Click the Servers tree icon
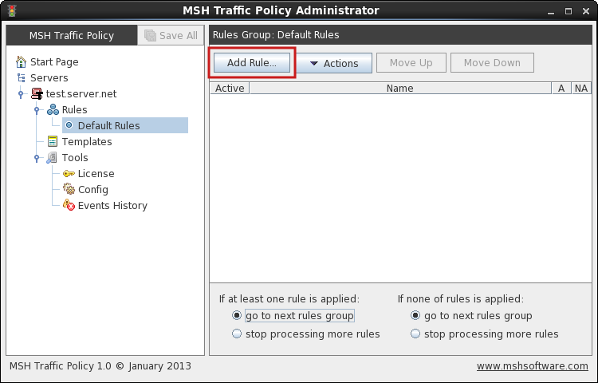This screenshot has height=383, width=598. (22, 78)
